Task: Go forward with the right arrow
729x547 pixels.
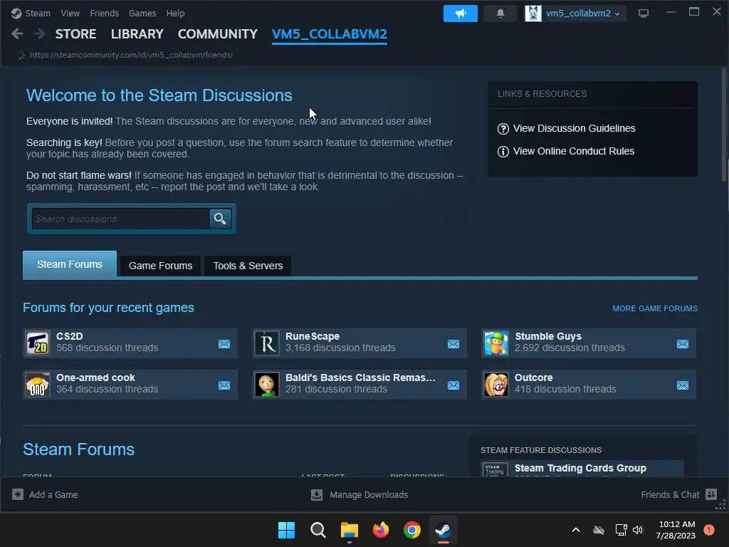Action: (40, 33)
